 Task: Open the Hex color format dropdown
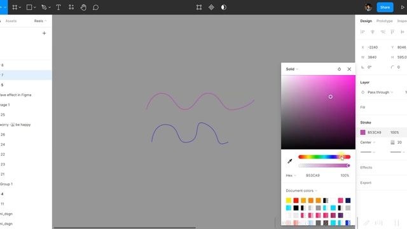point(291,176)
